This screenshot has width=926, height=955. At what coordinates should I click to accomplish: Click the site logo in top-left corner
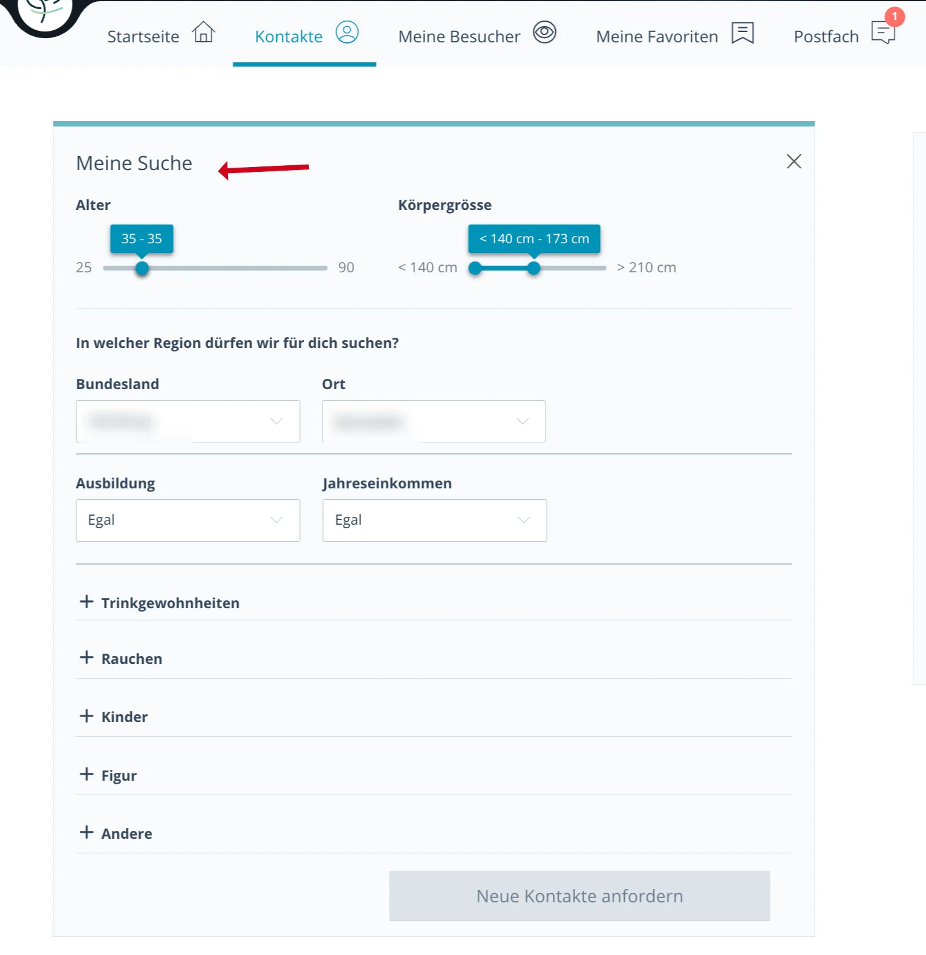pyautogui.click(x=45, y=13)
